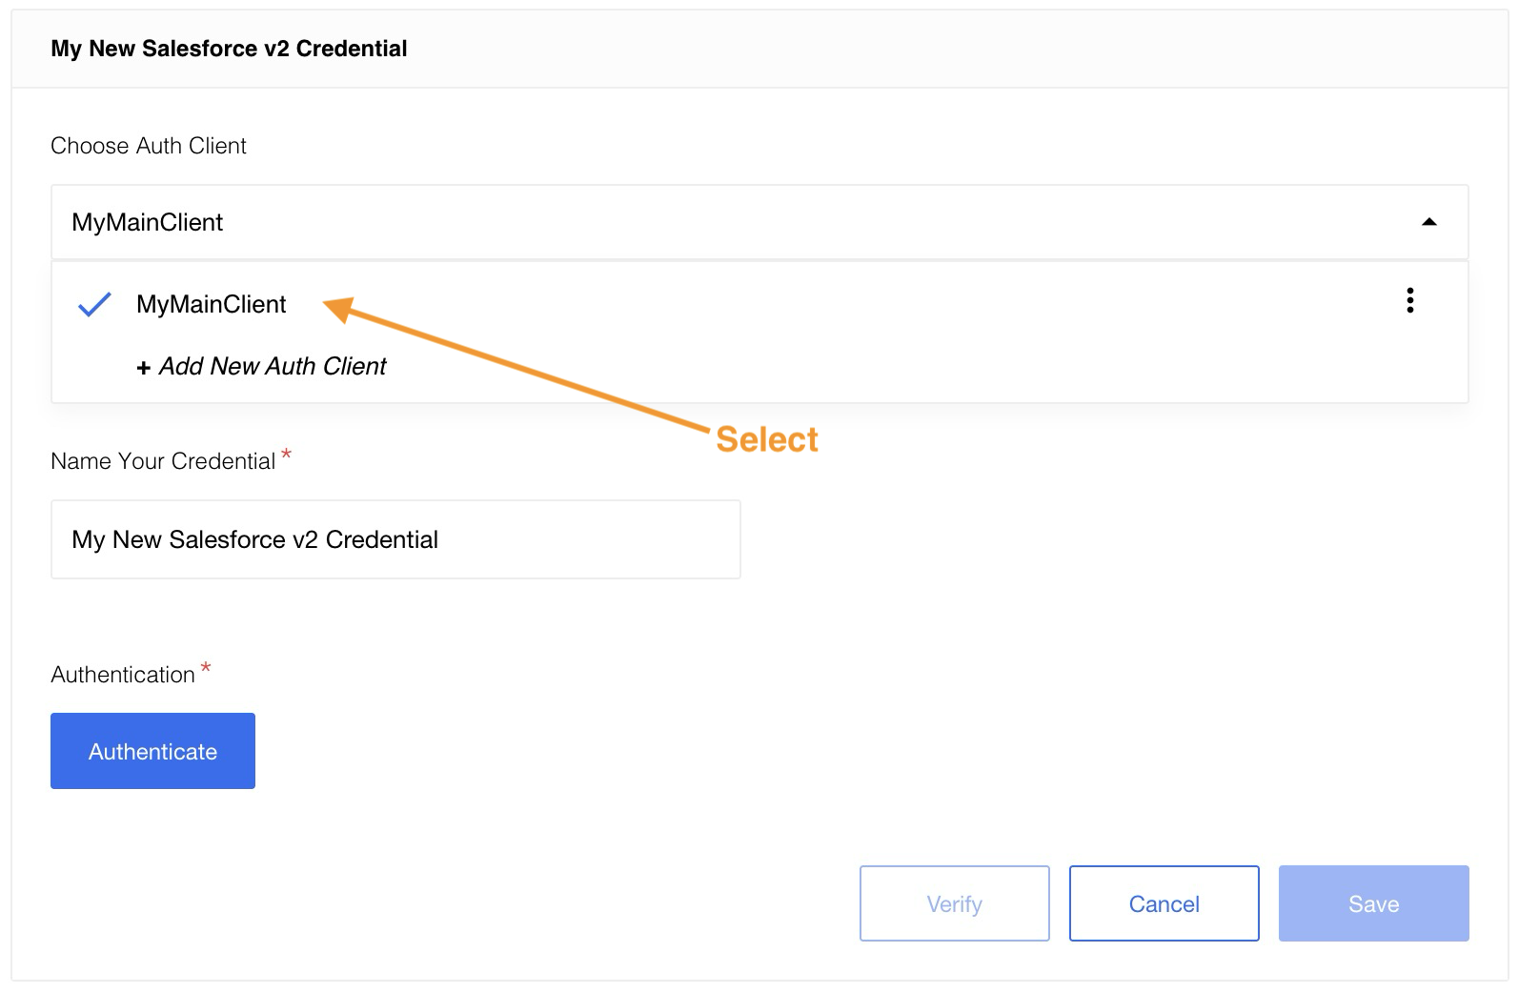The image size is (1519, 993).
Task: Click the red asterisk beside Name Your Credential
Action: tap(286, 455)
